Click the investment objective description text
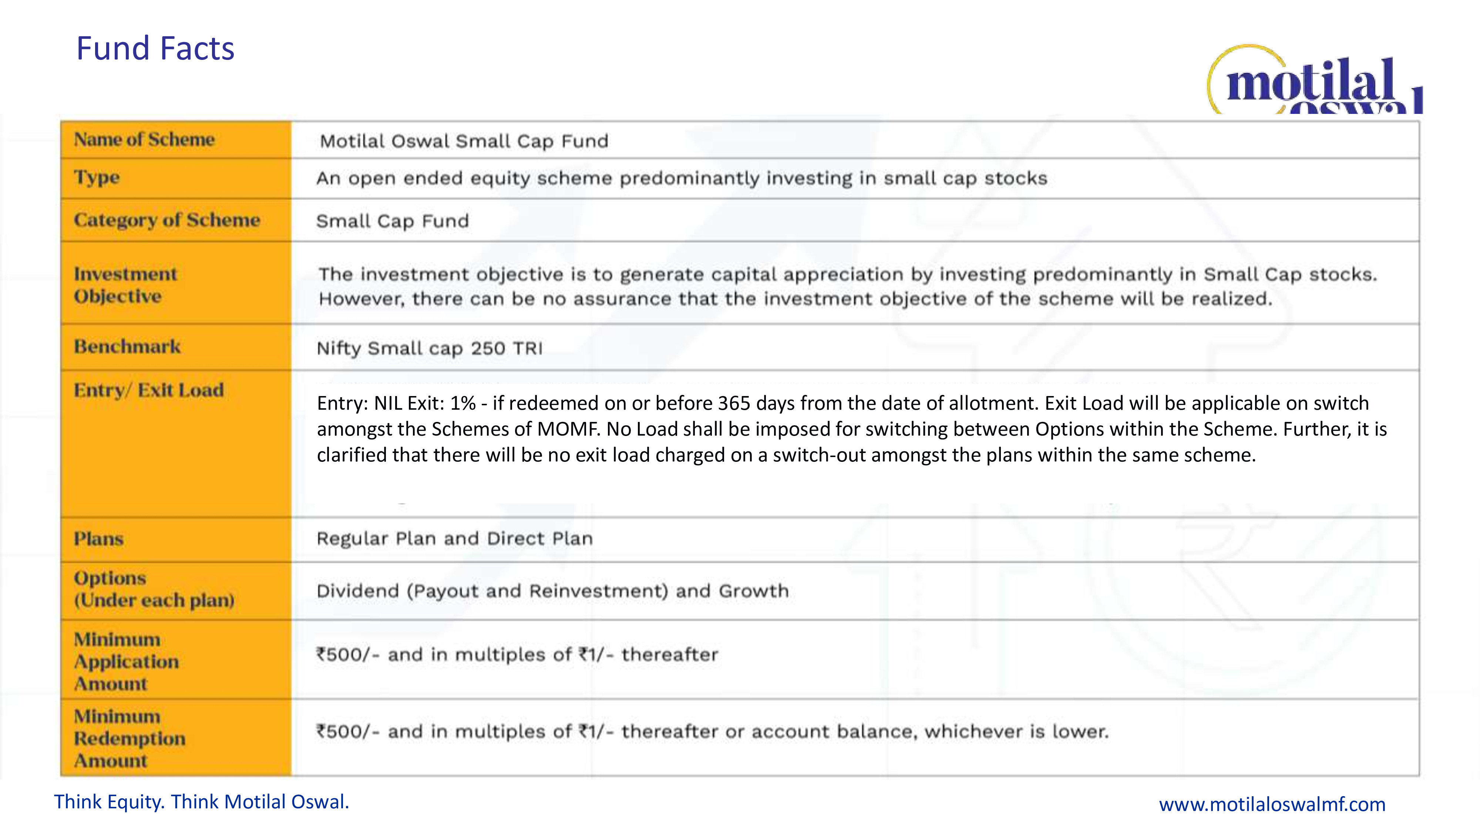 point(847,286)
